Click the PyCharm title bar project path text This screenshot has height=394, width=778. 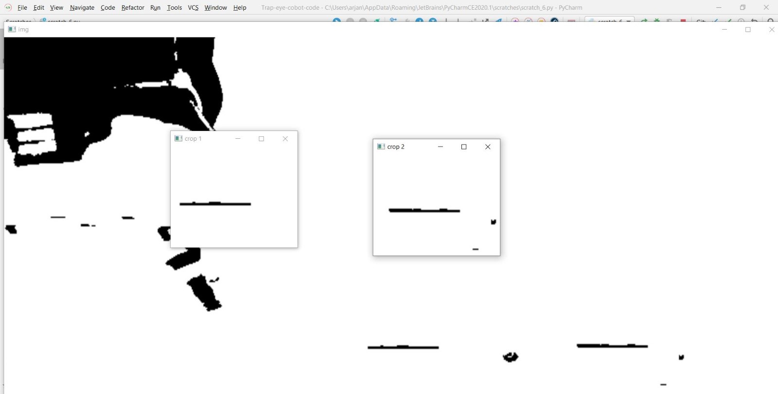click(422, 8)
